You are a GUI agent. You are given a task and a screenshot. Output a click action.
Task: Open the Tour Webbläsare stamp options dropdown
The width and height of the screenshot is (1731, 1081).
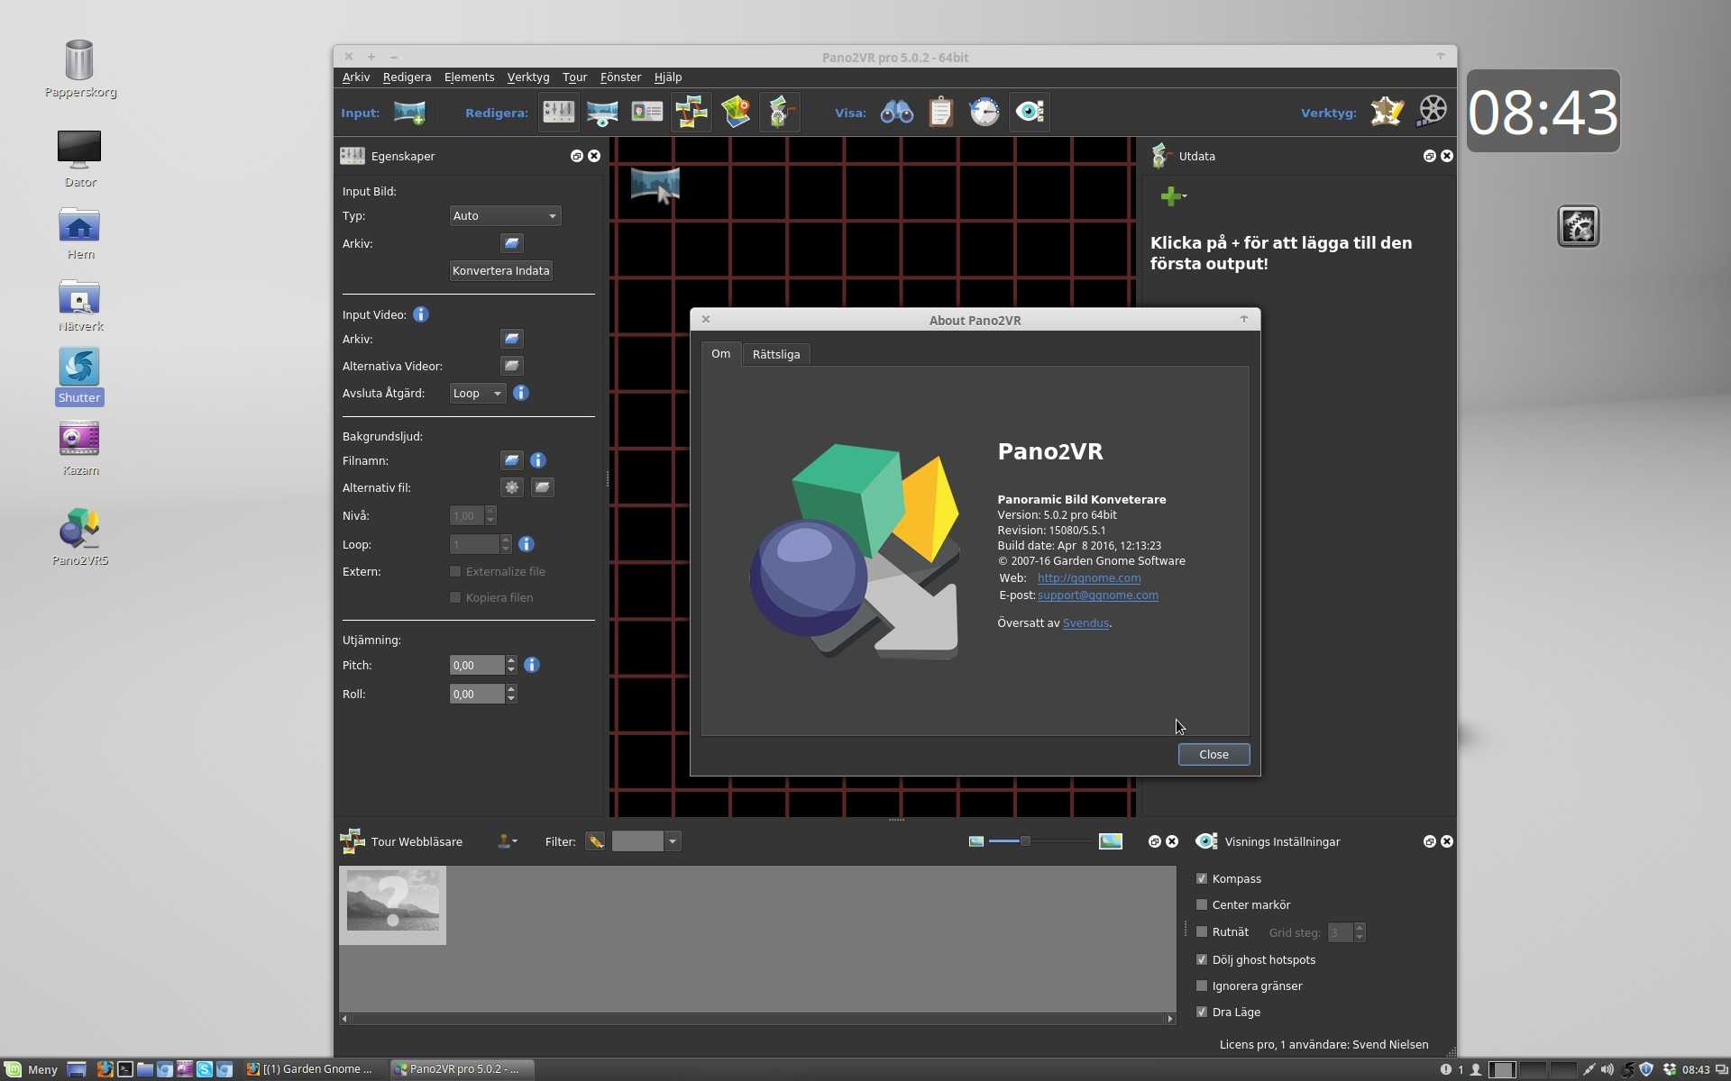[508, 841]
